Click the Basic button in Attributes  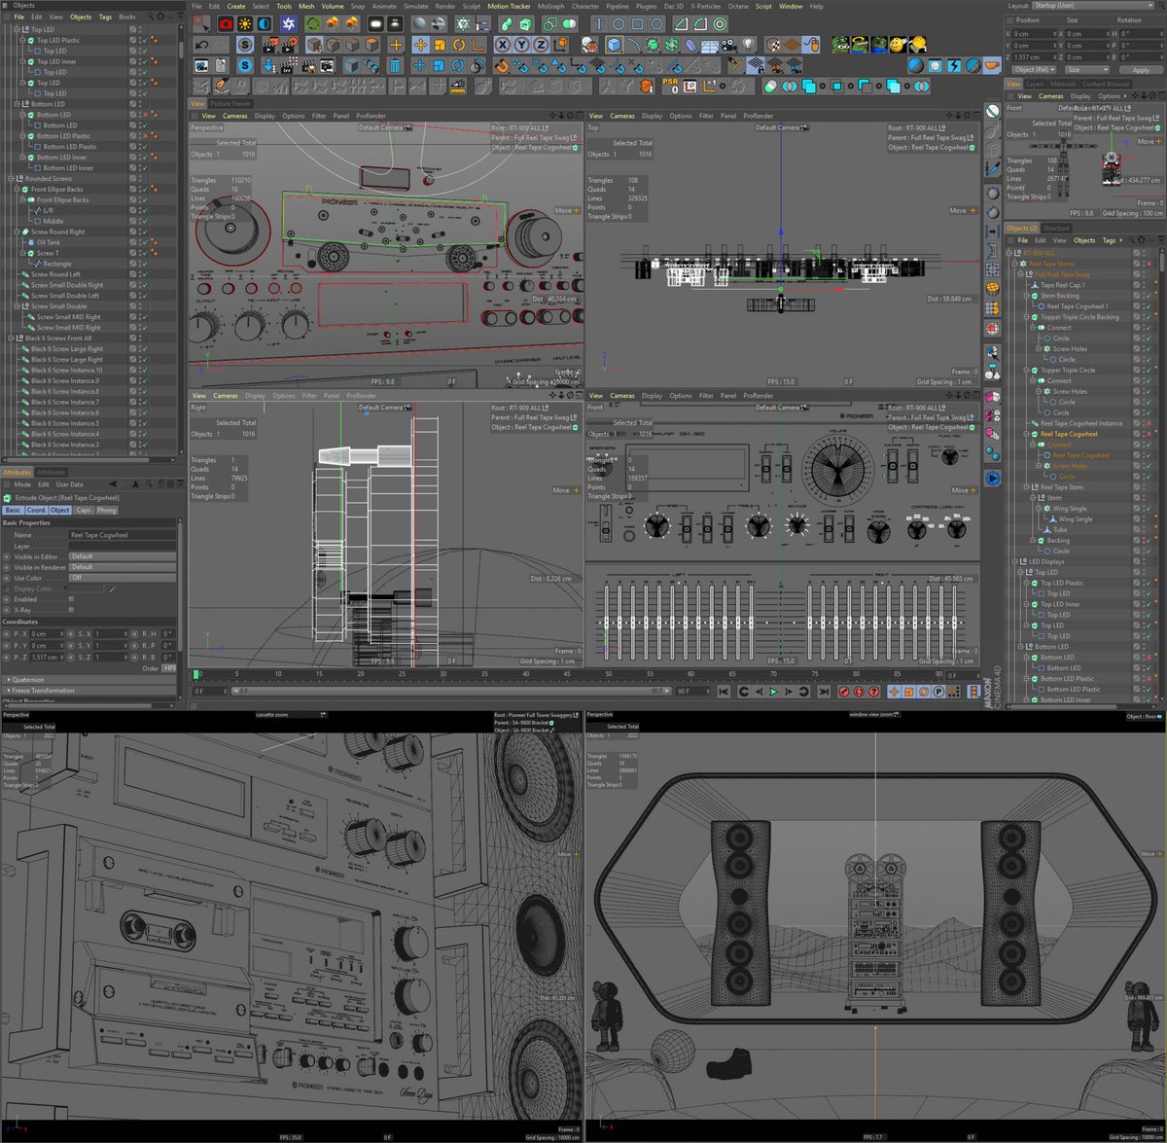pos(13,510)
